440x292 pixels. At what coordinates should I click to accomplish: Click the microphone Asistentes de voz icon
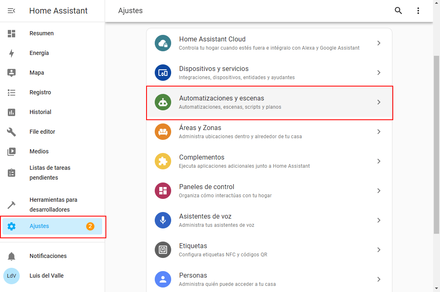point(163,220)
